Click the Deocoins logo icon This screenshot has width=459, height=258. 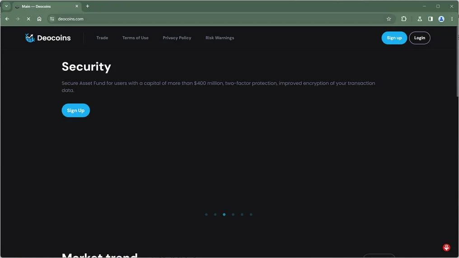(30, 38)
